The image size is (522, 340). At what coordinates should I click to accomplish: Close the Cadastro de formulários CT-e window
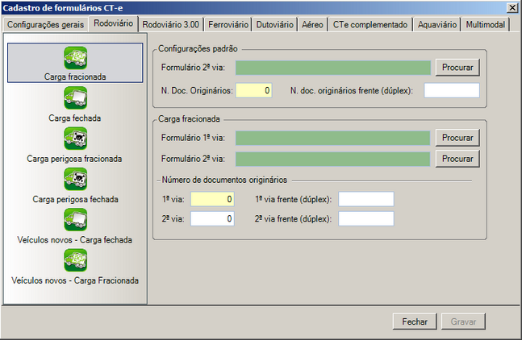(512, 7)
